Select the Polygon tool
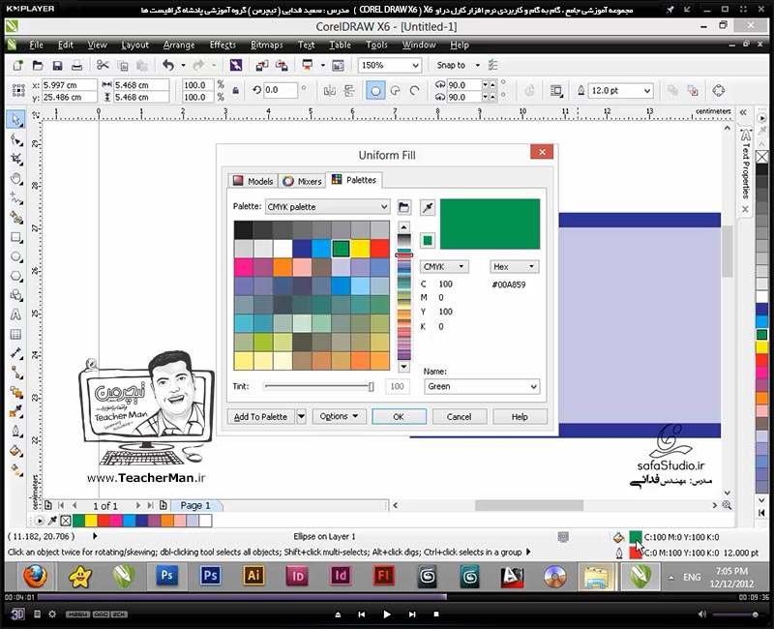Image resolution: width=774 pixels, height=629 pixels. [15, 276]
